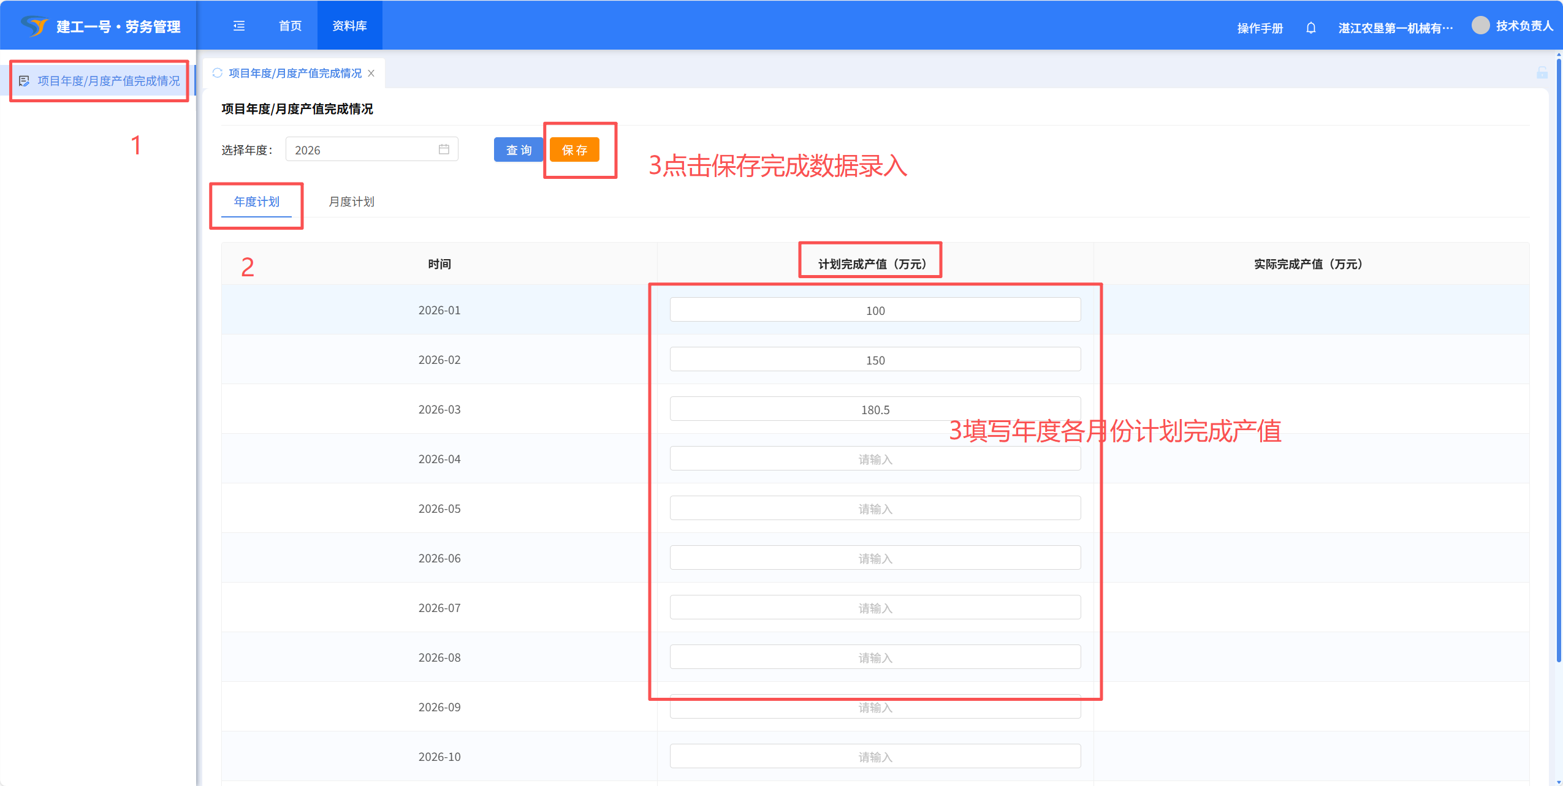Switch to the 月度计划 tab
Image resolution: width=1563 pixels, height=786 pixels.
tap(351, 202)
